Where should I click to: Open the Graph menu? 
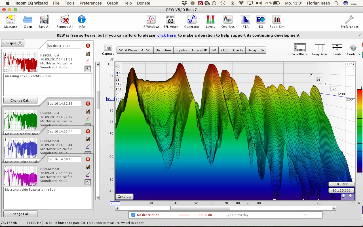click(112, 3)
